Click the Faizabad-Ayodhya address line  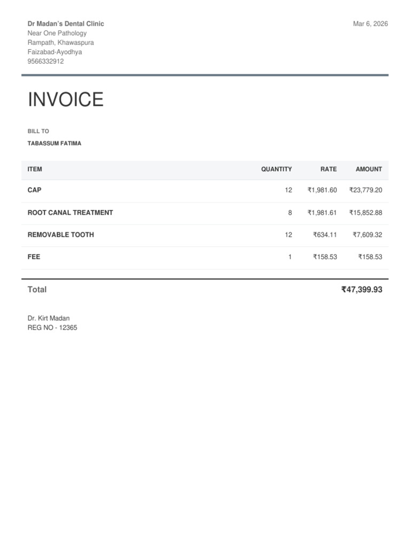(55, 52)
